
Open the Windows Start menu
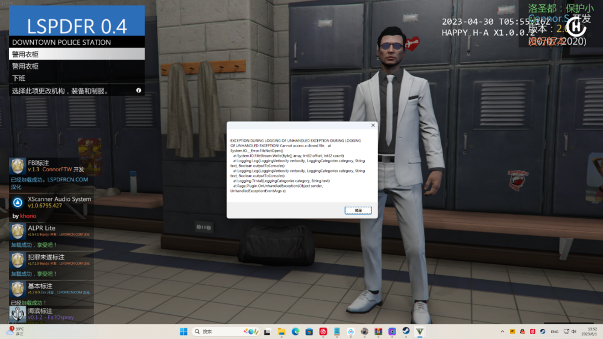183,332
